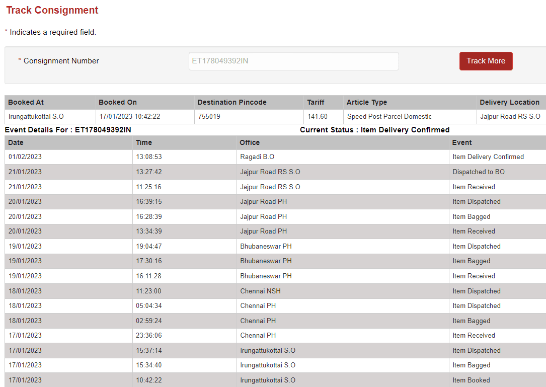The height and width of the screenshot is (387, 546).
Task: Click the Current Status text line
Action: click(374, 130)
